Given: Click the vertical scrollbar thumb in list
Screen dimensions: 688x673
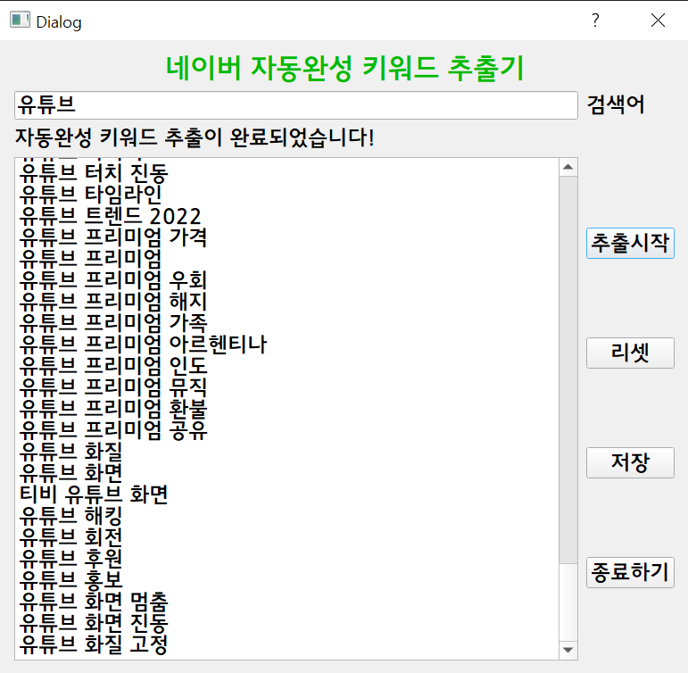Looking at the screenshot, I should click(x=568, y=368).
